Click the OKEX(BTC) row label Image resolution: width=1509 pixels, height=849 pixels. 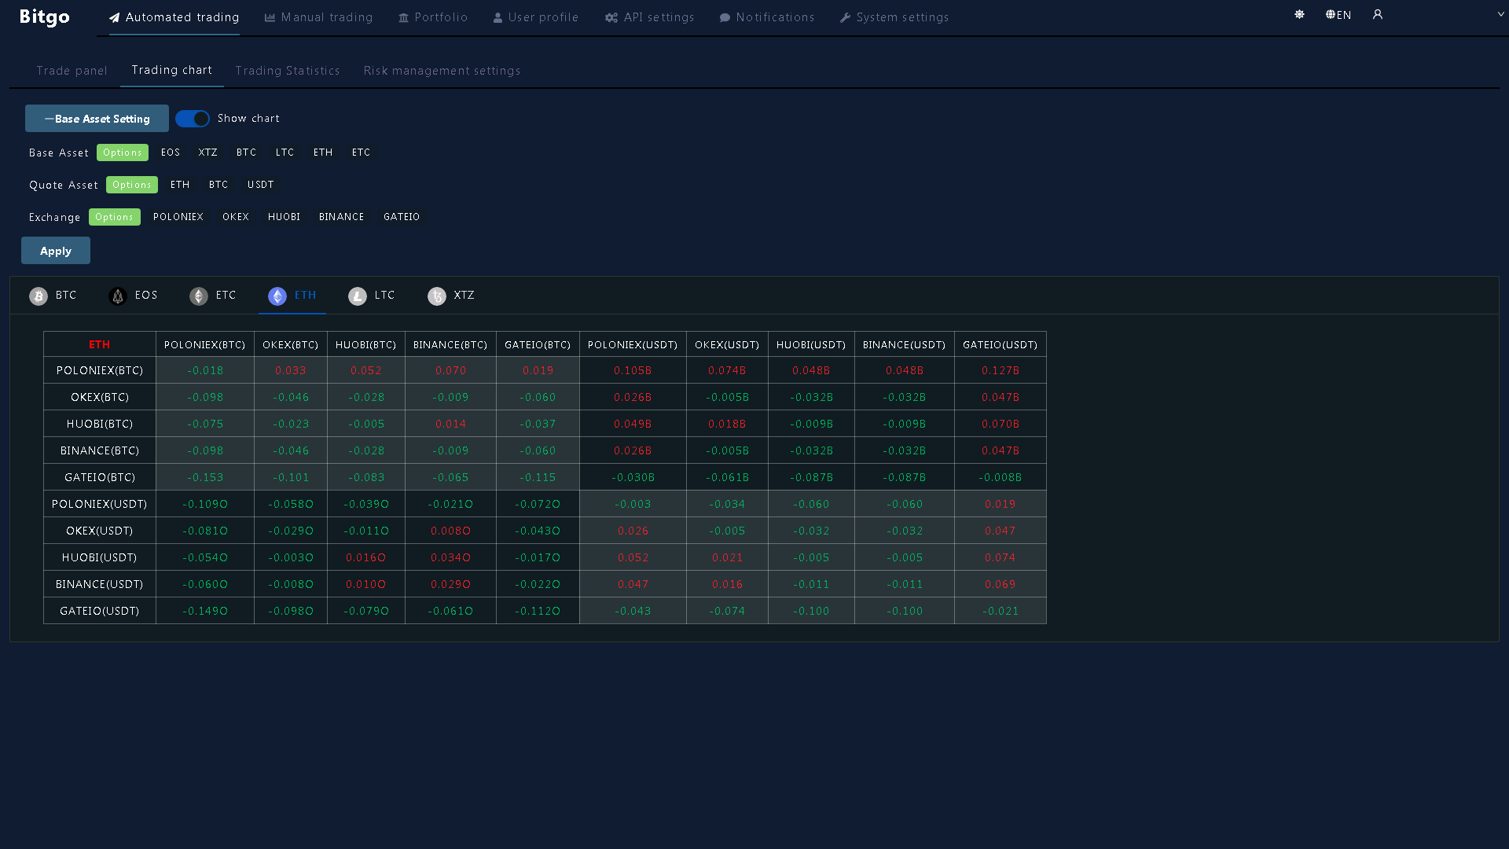[x=100, y=397]
